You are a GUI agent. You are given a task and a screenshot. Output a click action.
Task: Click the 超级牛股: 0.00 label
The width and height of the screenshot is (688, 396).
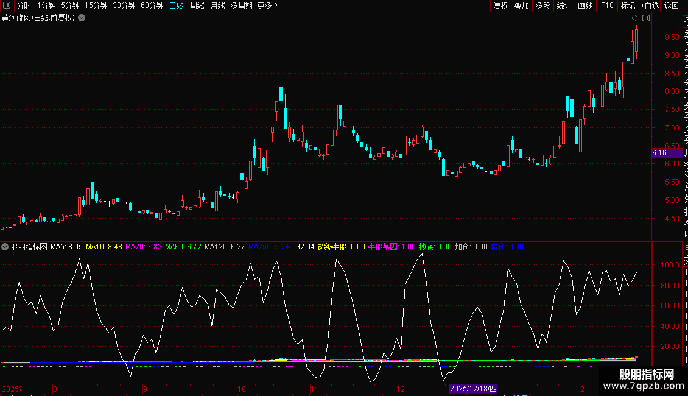coord(341,247)
